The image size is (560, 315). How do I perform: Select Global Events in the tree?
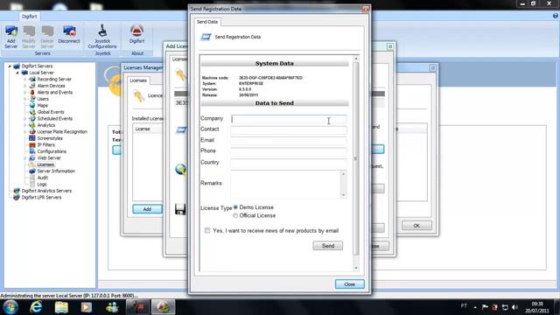51,112
